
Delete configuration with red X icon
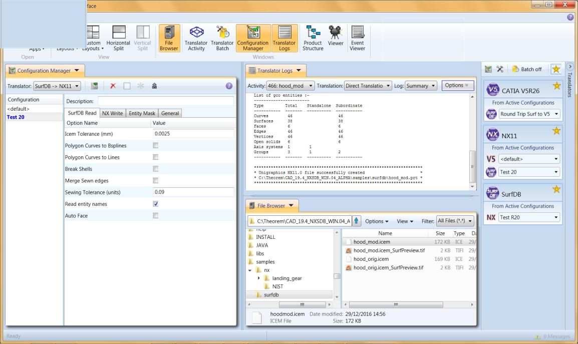click(113, 86)
